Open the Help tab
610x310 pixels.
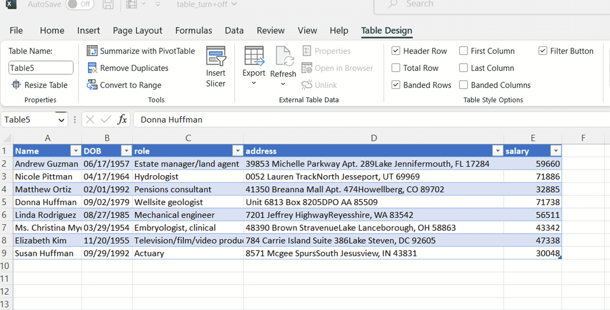coord(339,31)
